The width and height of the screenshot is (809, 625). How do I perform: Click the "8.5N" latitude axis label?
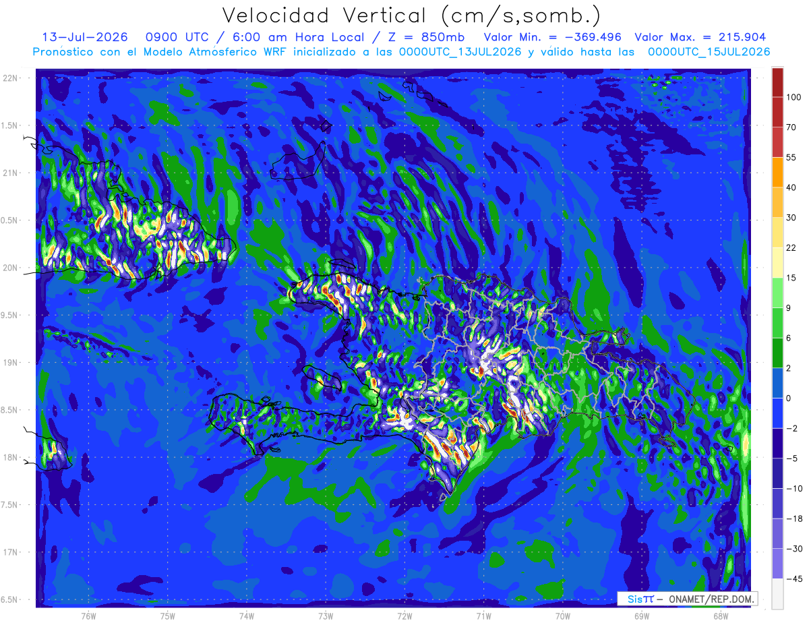(x=9, y=410)
